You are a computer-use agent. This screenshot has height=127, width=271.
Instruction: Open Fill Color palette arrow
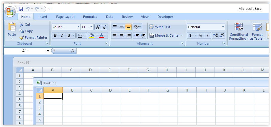point(96,35)
